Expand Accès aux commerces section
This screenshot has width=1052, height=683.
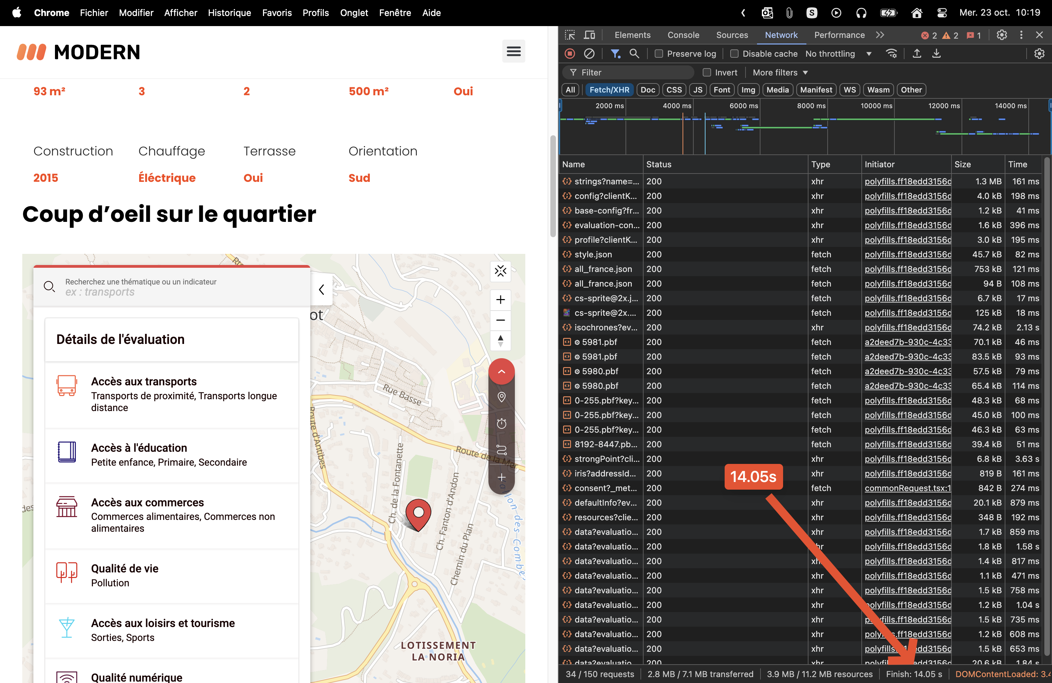[x=172, y=516]
